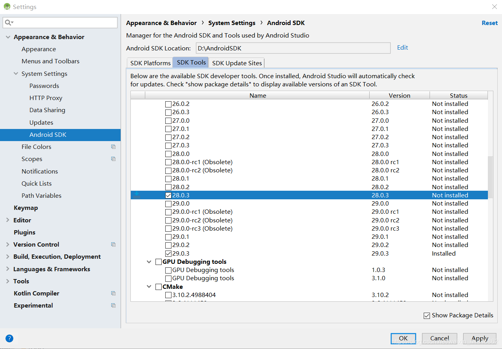Expand the Version Control section
Screen dimensions: 502x349
(x=8, y=244)
